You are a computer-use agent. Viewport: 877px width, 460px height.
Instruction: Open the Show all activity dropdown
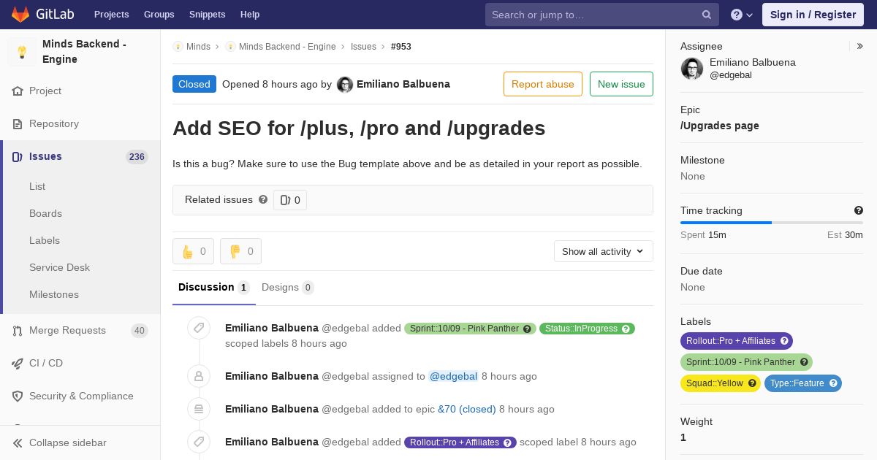pyautogui.click(x=604, y=251)
